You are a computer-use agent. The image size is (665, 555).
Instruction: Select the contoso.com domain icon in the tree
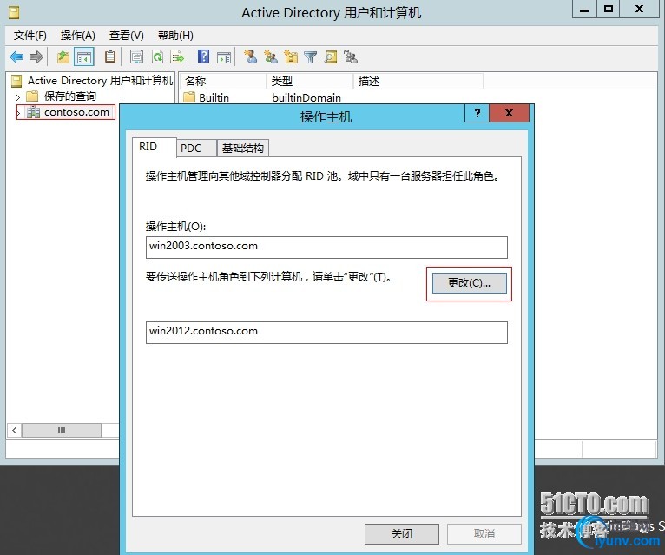click(x=33, y=112)
